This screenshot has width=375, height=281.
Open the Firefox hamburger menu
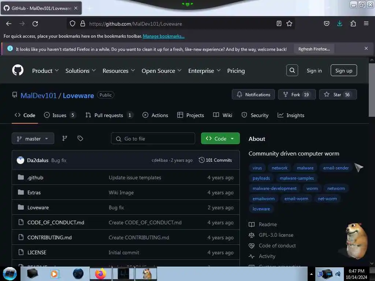(366, 23)
